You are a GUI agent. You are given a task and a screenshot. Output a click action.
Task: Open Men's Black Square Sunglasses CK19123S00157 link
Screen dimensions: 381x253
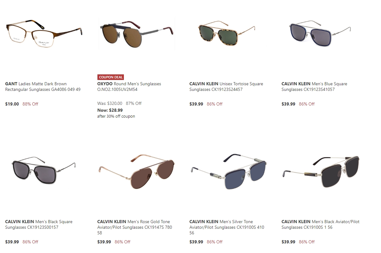point(39,224)
